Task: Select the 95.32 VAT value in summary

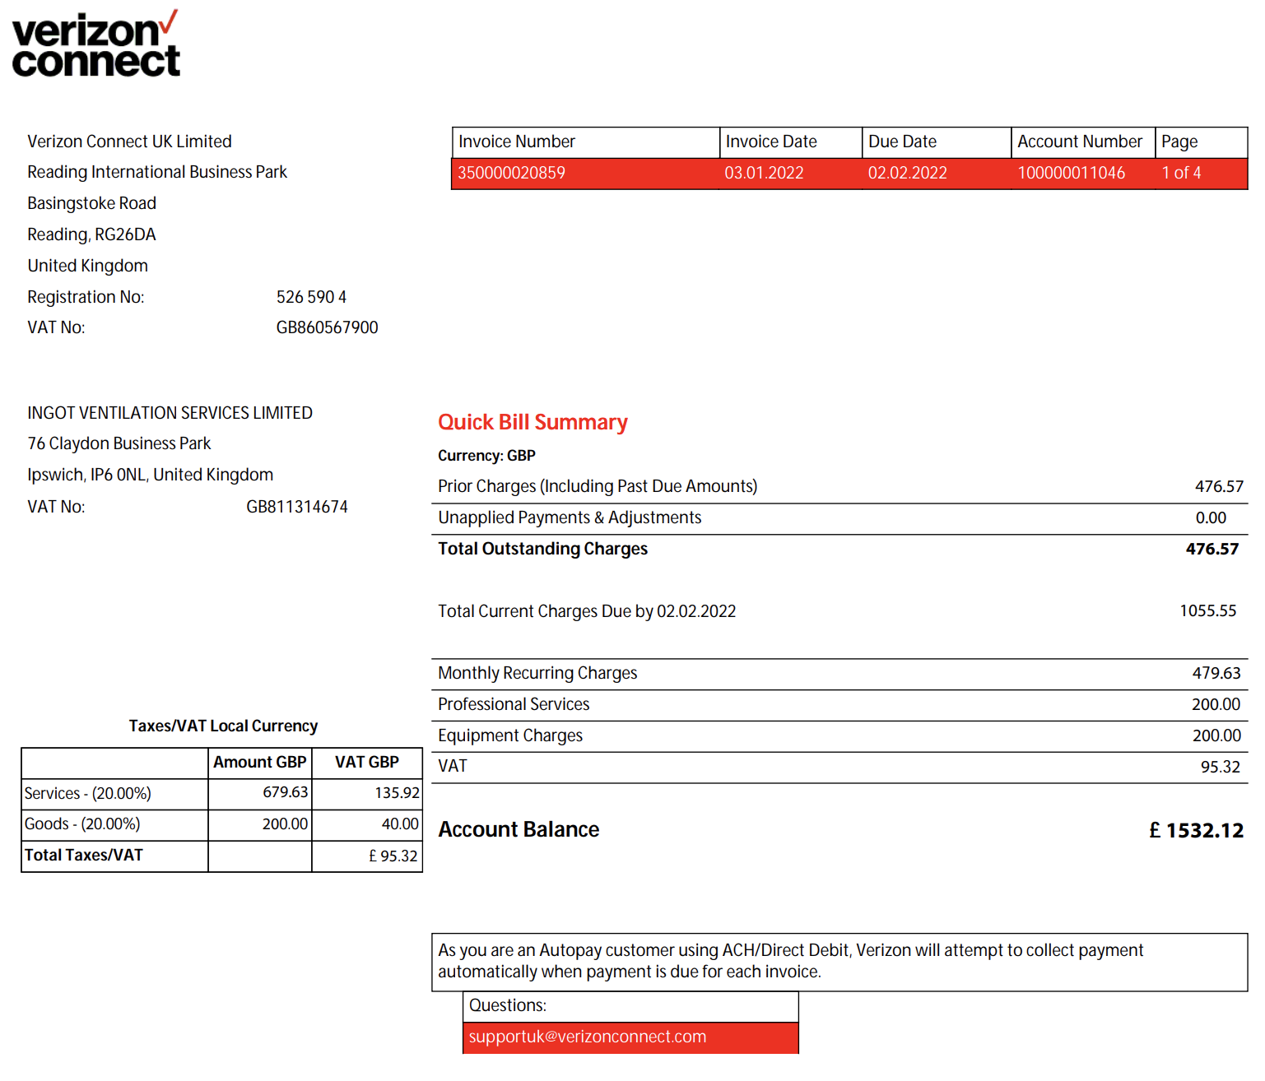Action: 1220,767
